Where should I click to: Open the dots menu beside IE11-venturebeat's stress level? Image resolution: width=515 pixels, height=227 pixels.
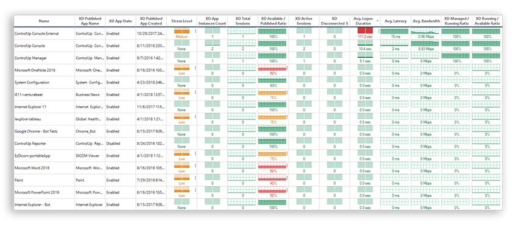(196, 92)
